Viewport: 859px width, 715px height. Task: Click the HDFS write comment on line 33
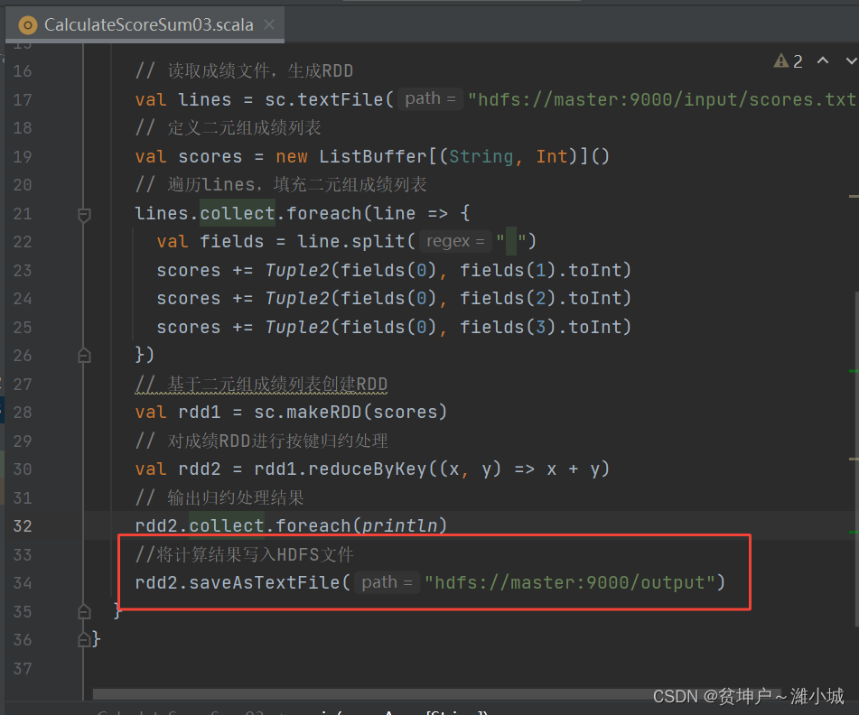tap(245, 554)
